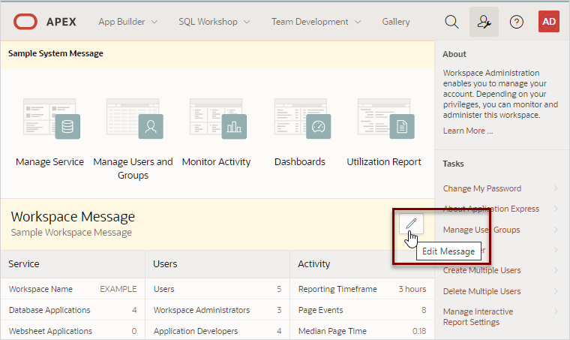The height and width of the screenshot is (340, 570).
Task: Click the Dashboards label
Action: pos(300,162)
